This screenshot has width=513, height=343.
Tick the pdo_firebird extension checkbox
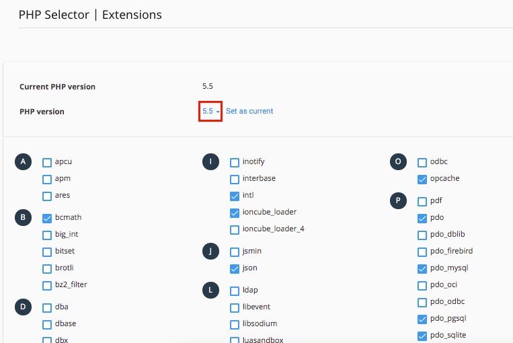coord(422,252)
